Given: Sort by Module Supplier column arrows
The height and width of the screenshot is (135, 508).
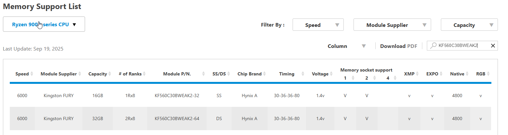Looking at the screenshot, I should pos(80,74).
